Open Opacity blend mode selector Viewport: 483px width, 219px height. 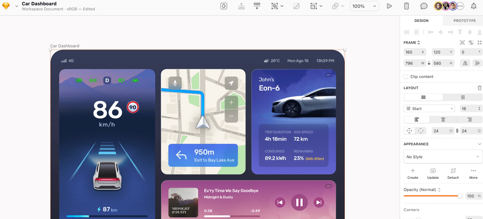point(422,190)
